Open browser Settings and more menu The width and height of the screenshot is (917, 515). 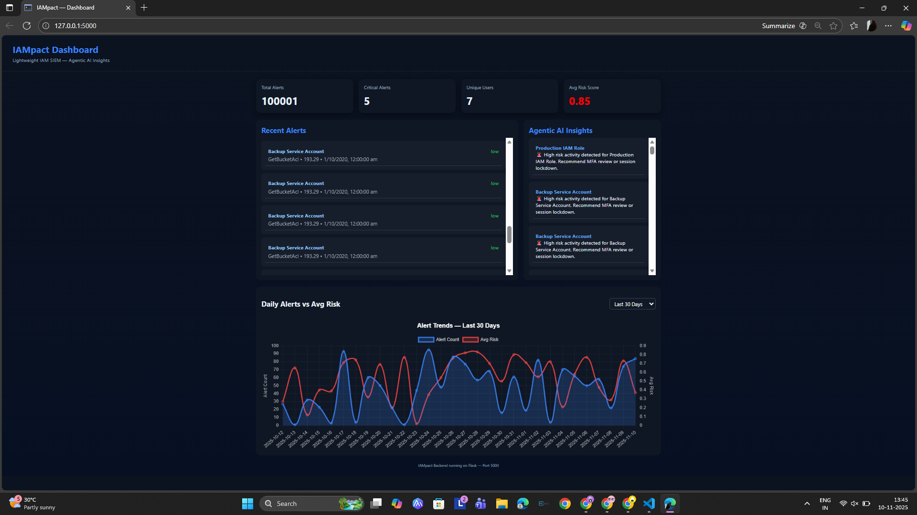pyautogui.click(x=888, y=26)
